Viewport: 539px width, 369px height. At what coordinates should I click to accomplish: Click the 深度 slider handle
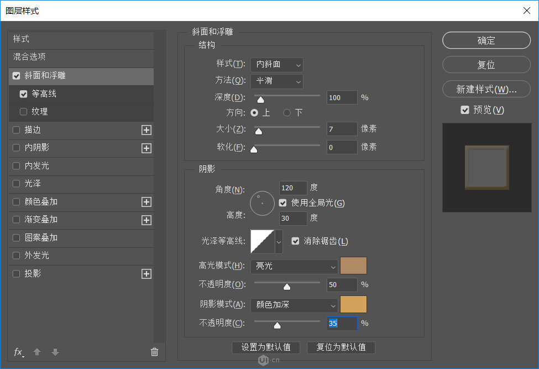(260, 100)
